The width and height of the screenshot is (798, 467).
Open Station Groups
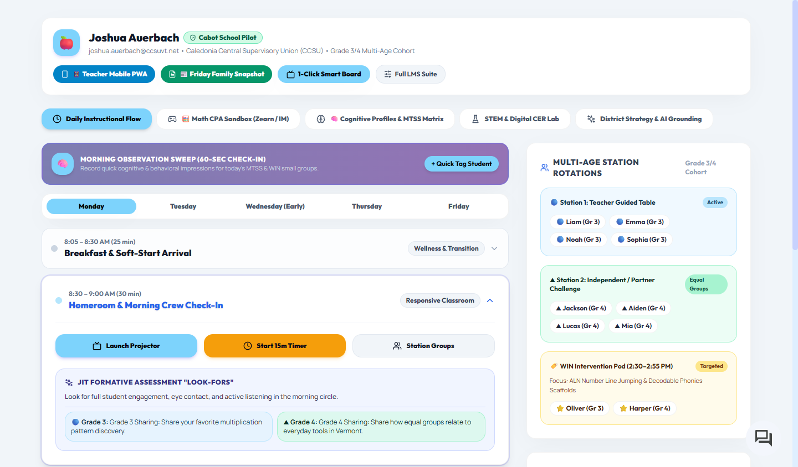point(423,346)
